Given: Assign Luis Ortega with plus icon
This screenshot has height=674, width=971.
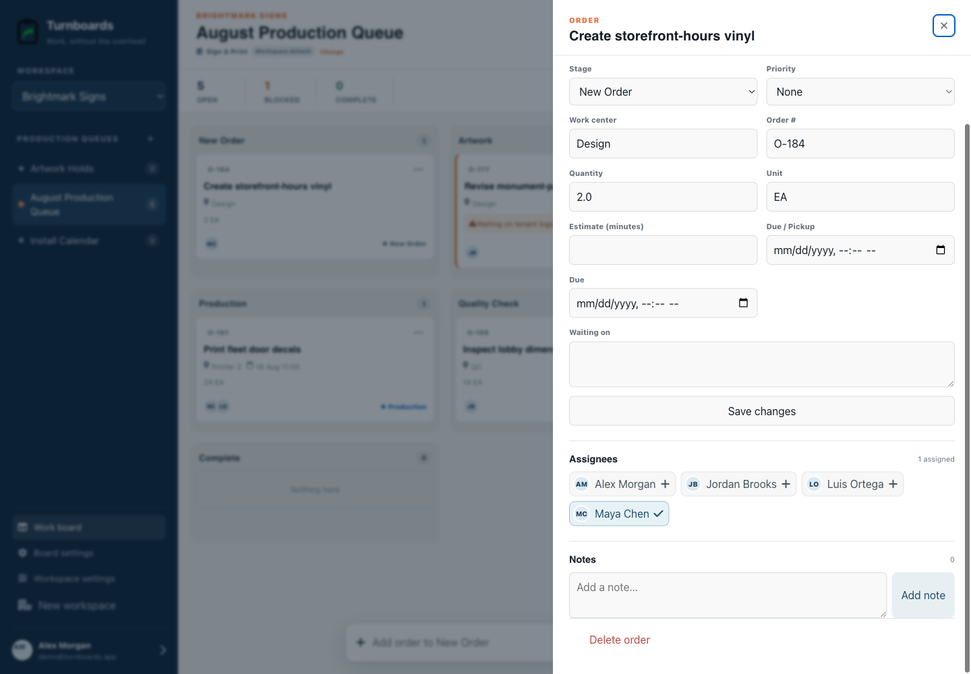Looking at the screenshot, I should pyautogui.click(x=893, y=484).
